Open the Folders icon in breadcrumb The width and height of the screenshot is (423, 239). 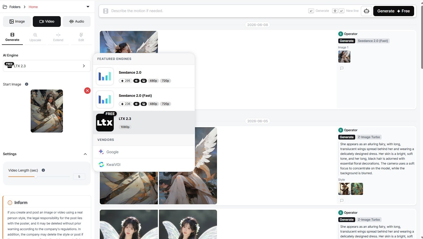tap(5, 7)
